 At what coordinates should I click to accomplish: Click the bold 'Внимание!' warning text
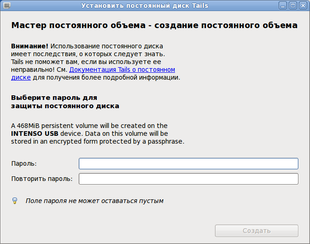tap(29, 46)
